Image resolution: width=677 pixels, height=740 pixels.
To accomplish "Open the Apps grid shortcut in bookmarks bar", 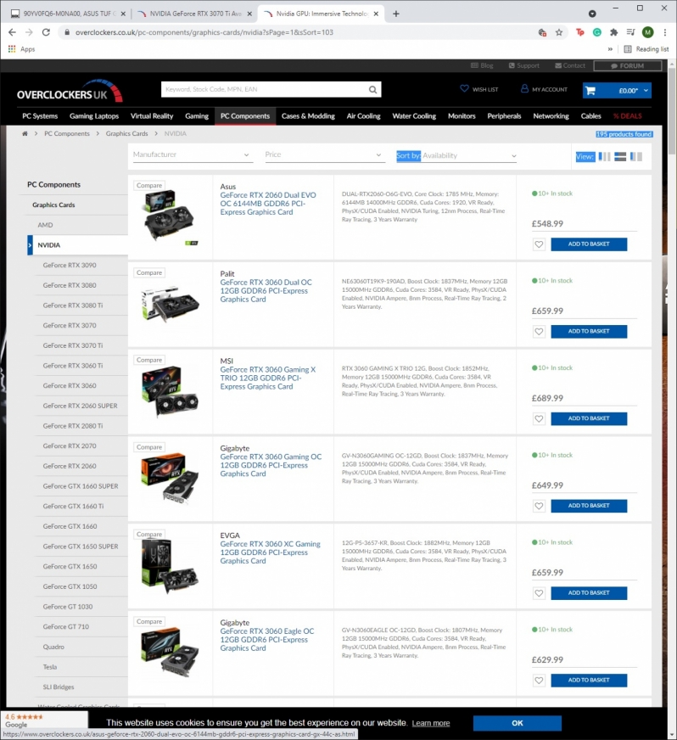I will [22, 49].
